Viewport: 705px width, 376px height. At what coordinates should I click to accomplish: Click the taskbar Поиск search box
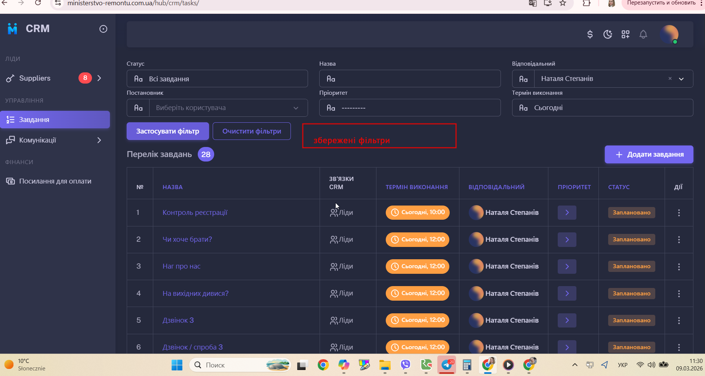coord(240,365)
